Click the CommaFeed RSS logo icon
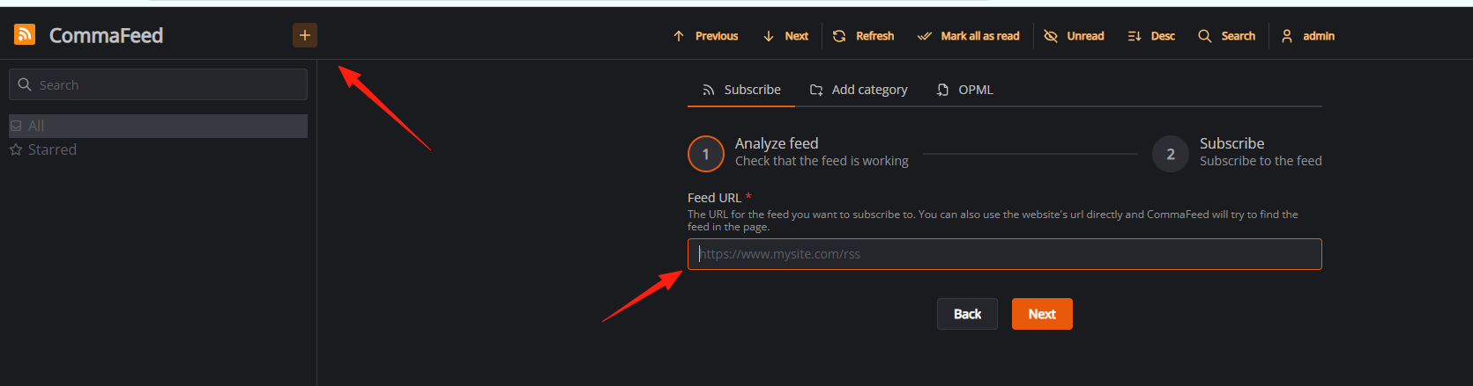This screenshot has height=386, width=1473. [x=25, y=34]
